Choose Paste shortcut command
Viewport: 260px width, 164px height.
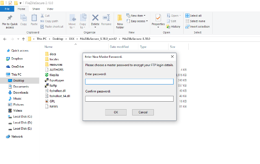click(52, 26)
